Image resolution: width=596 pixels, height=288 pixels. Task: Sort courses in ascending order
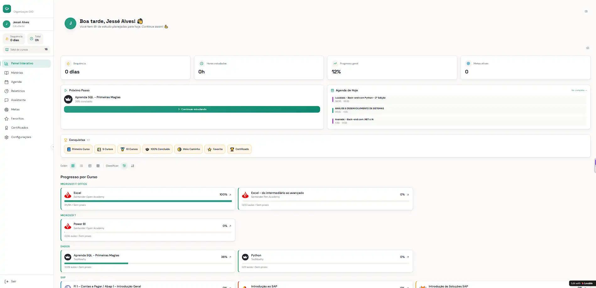point(124,166)
